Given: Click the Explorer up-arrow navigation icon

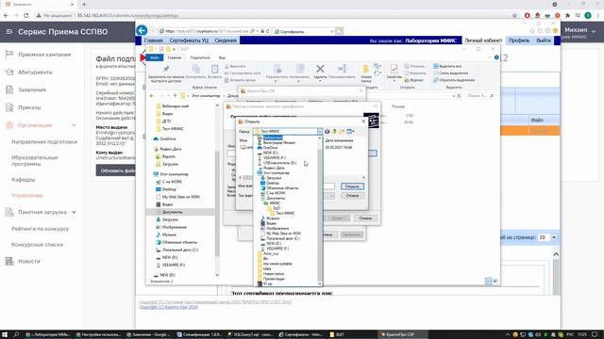Looking at the screenshot, I should pyautogui.click(x=175, y=96).
